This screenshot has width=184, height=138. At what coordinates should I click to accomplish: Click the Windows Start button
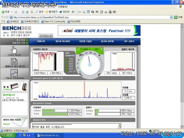8,135
